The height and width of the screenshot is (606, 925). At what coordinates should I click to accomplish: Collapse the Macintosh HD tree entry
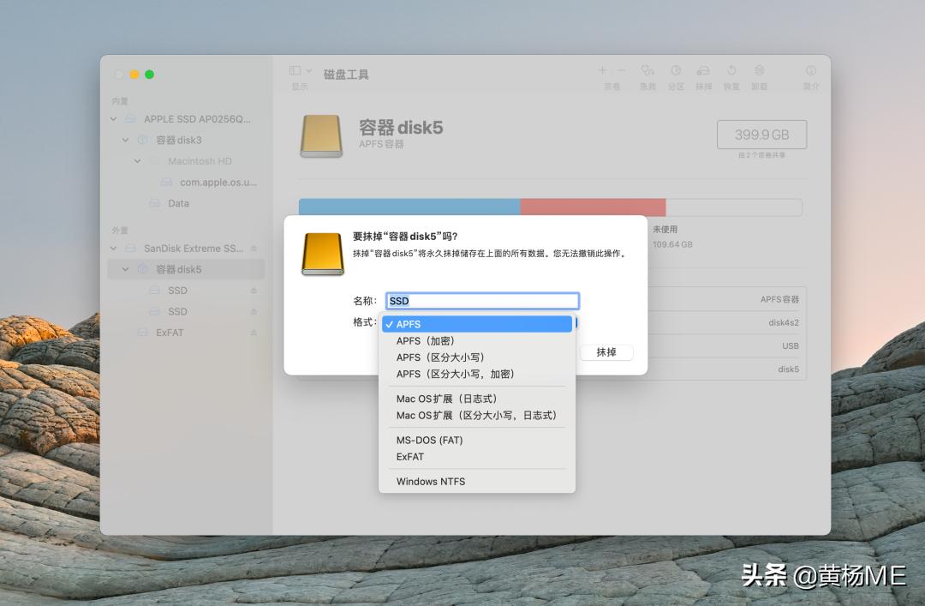click(x=137, y=160)
